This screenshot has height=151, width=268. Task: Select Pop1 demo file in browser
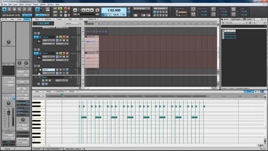coord(230,31)
